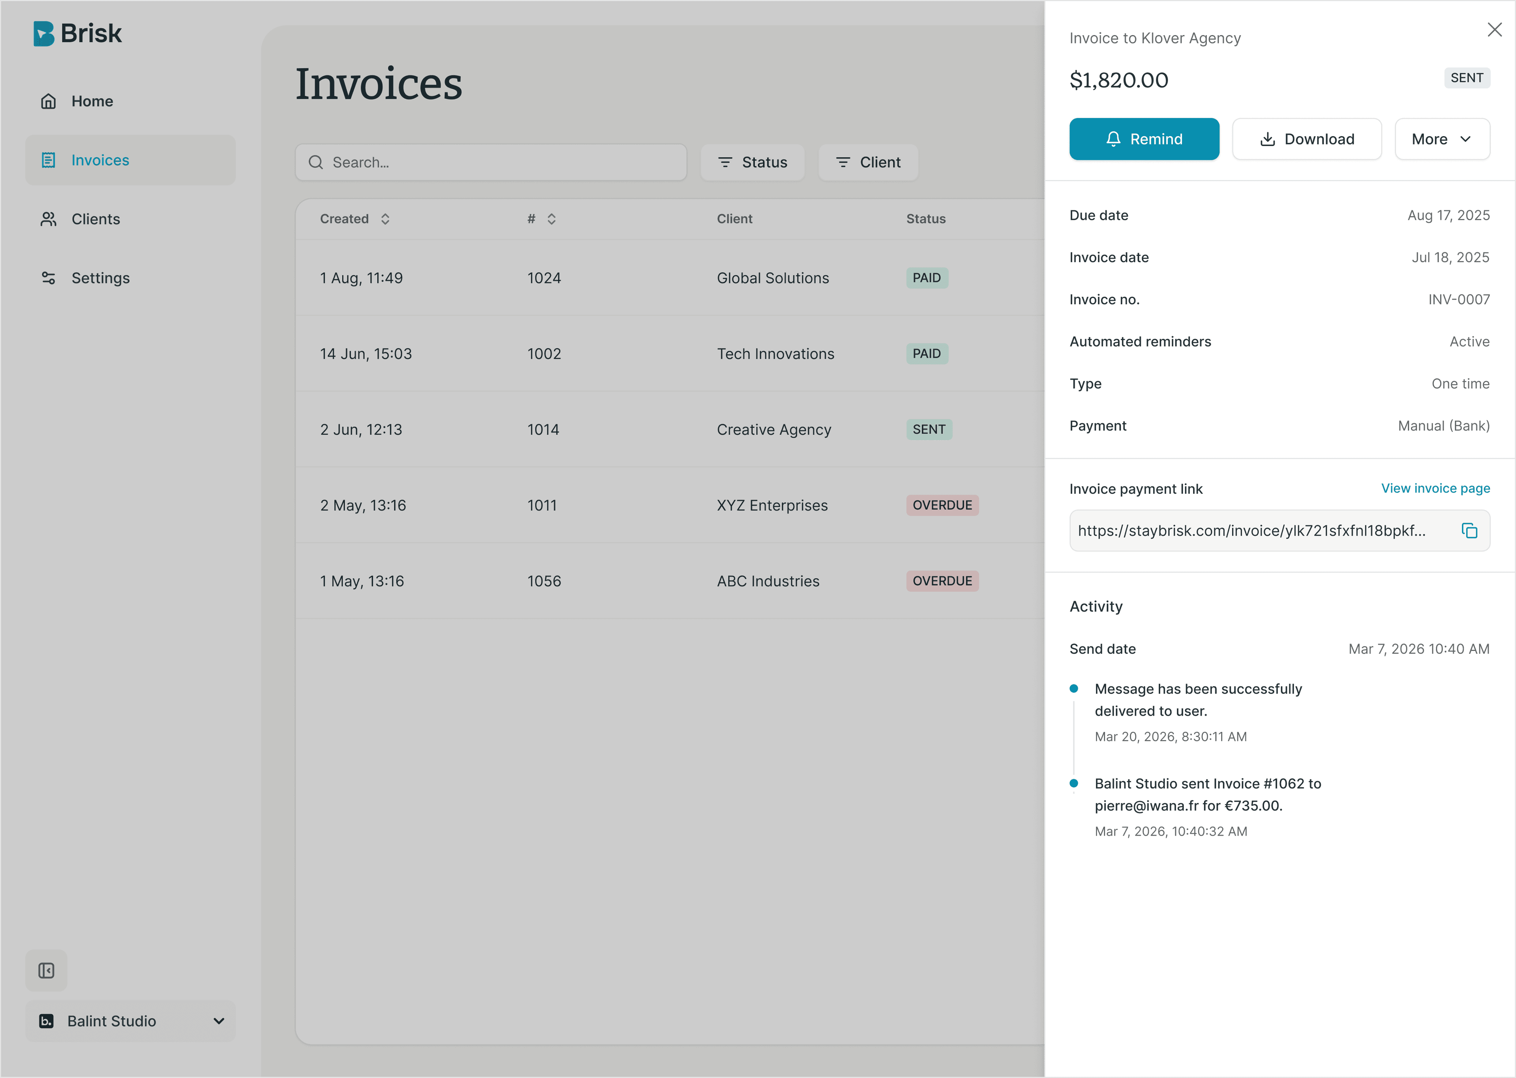Click the '1 Aug, 11:49' created date

(x=361, y=278)
